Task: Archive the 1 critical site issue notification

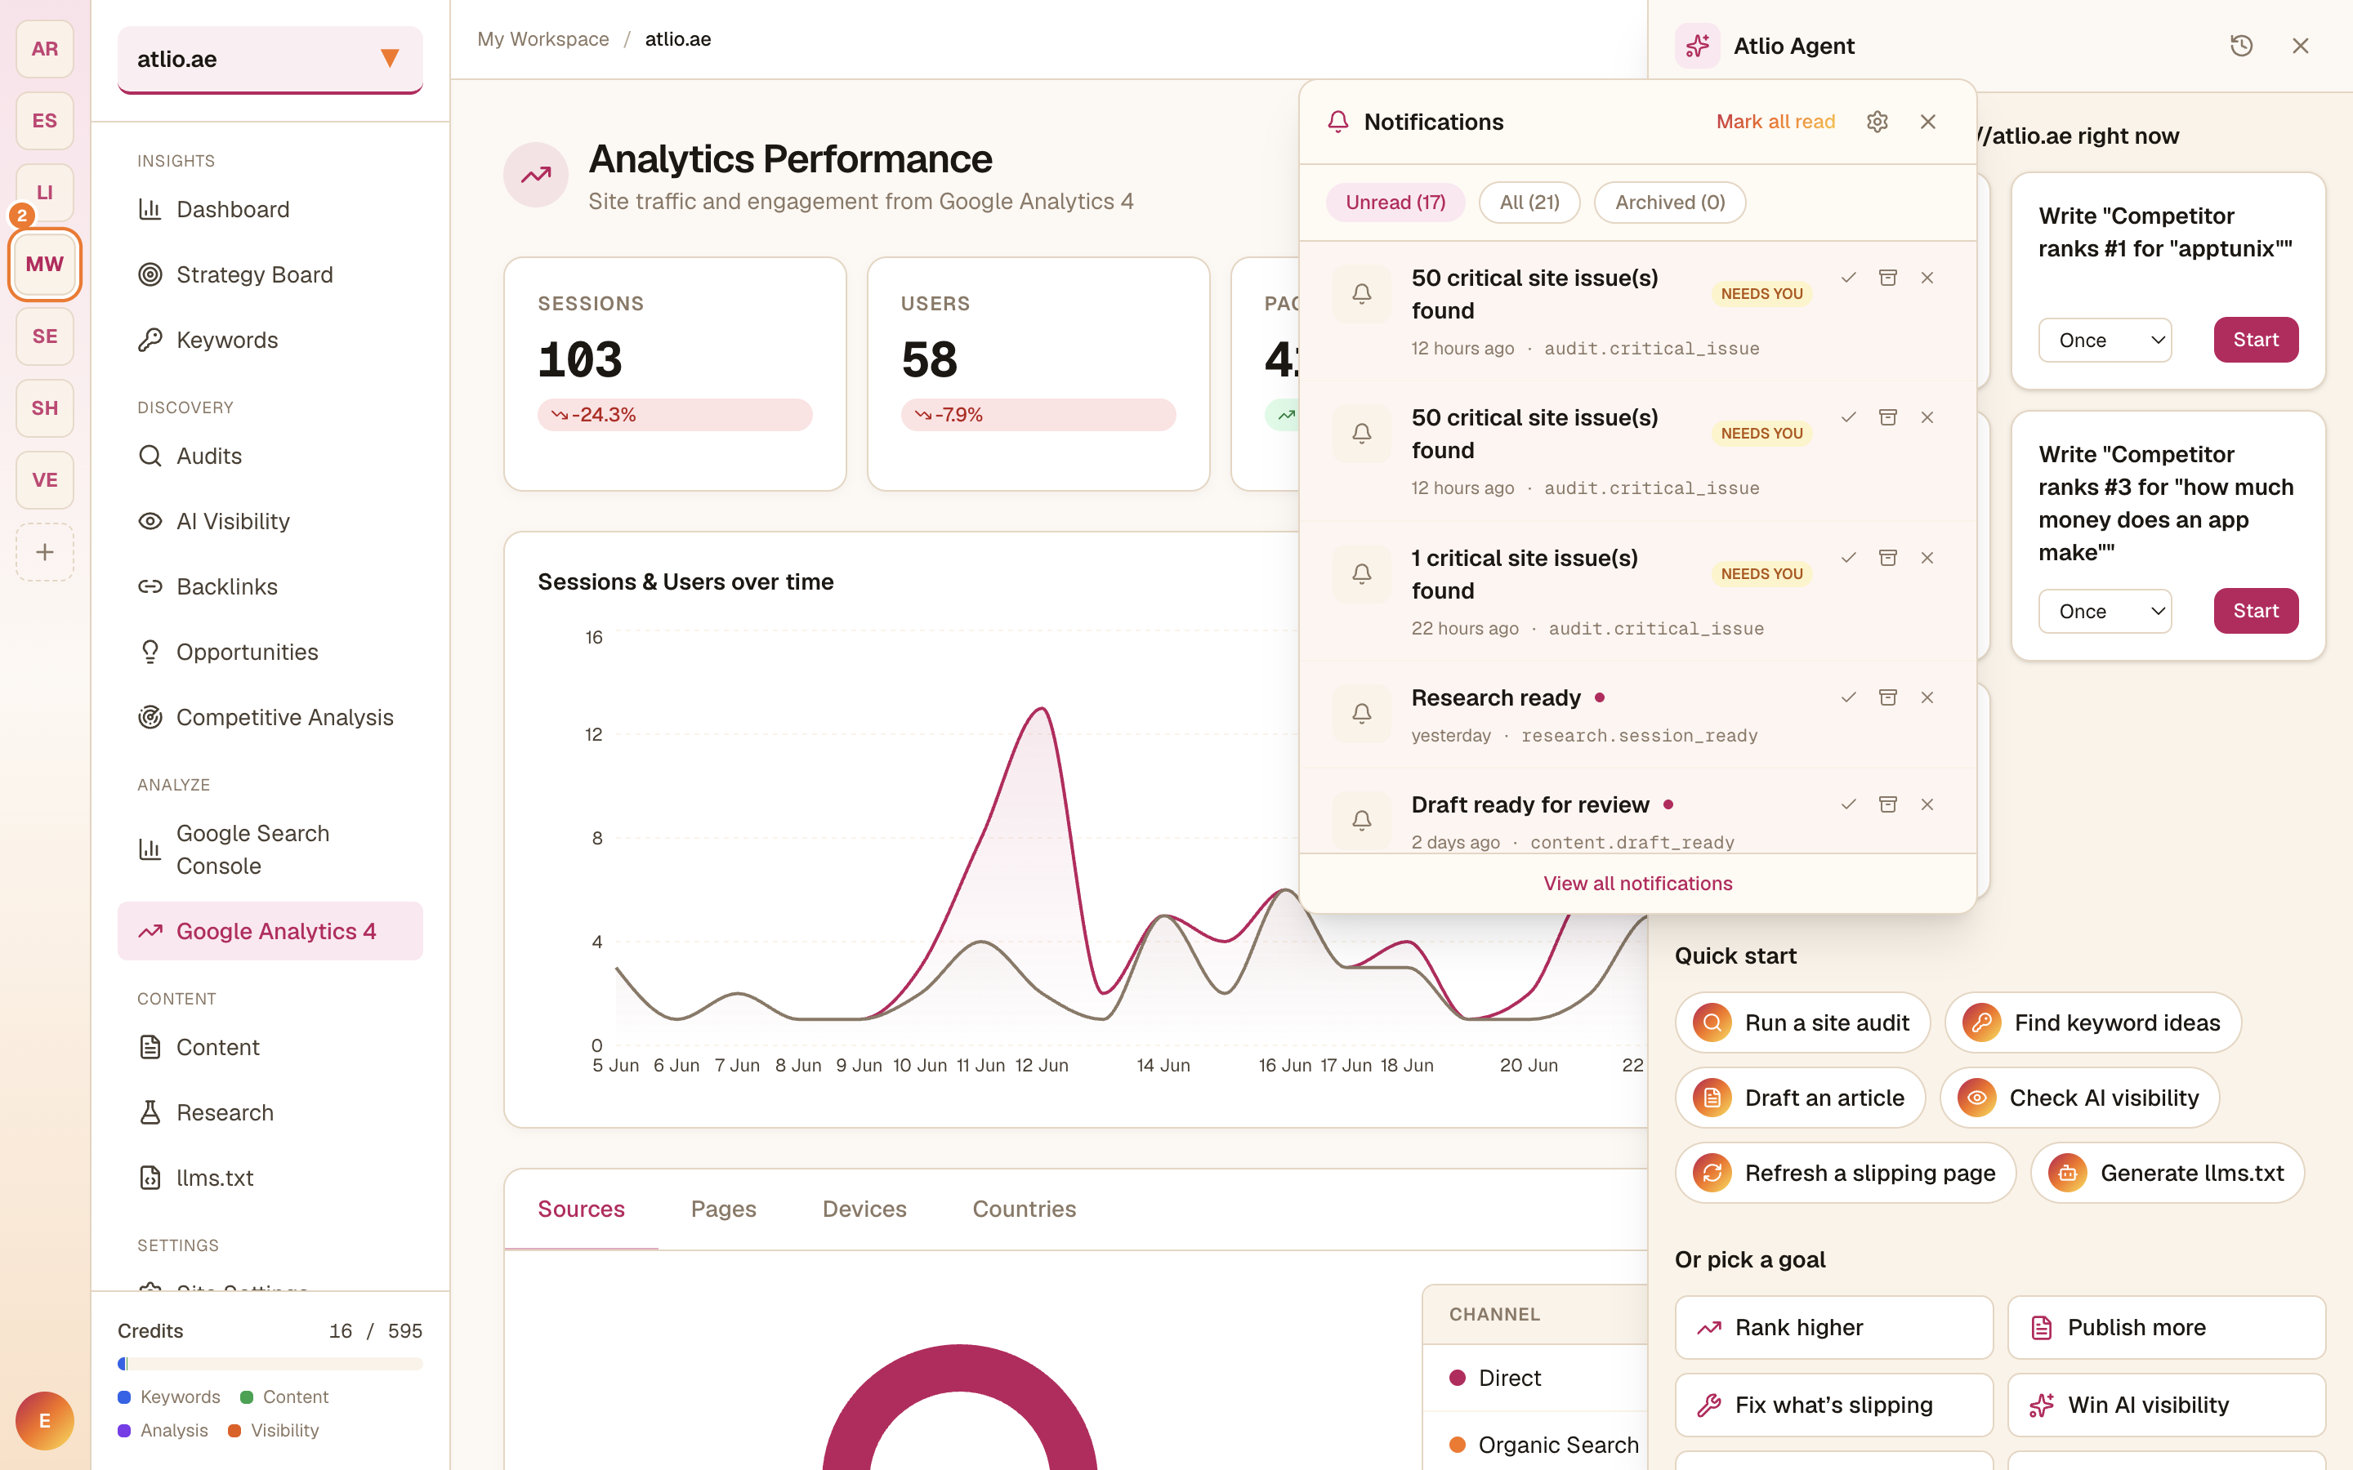Action: 1887,558
